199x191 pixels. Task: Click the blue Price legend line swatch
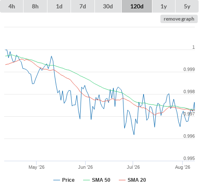pos(57,180)
